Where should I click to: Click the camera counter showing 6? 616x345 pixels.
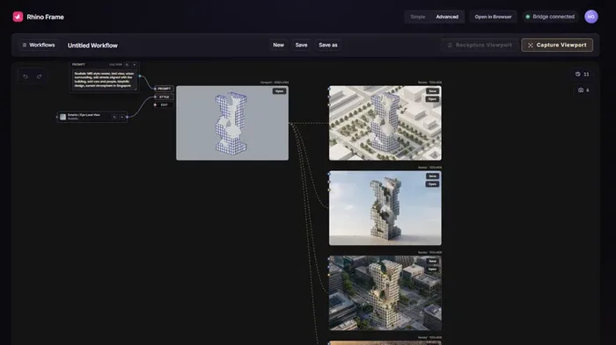click(583, 90)
